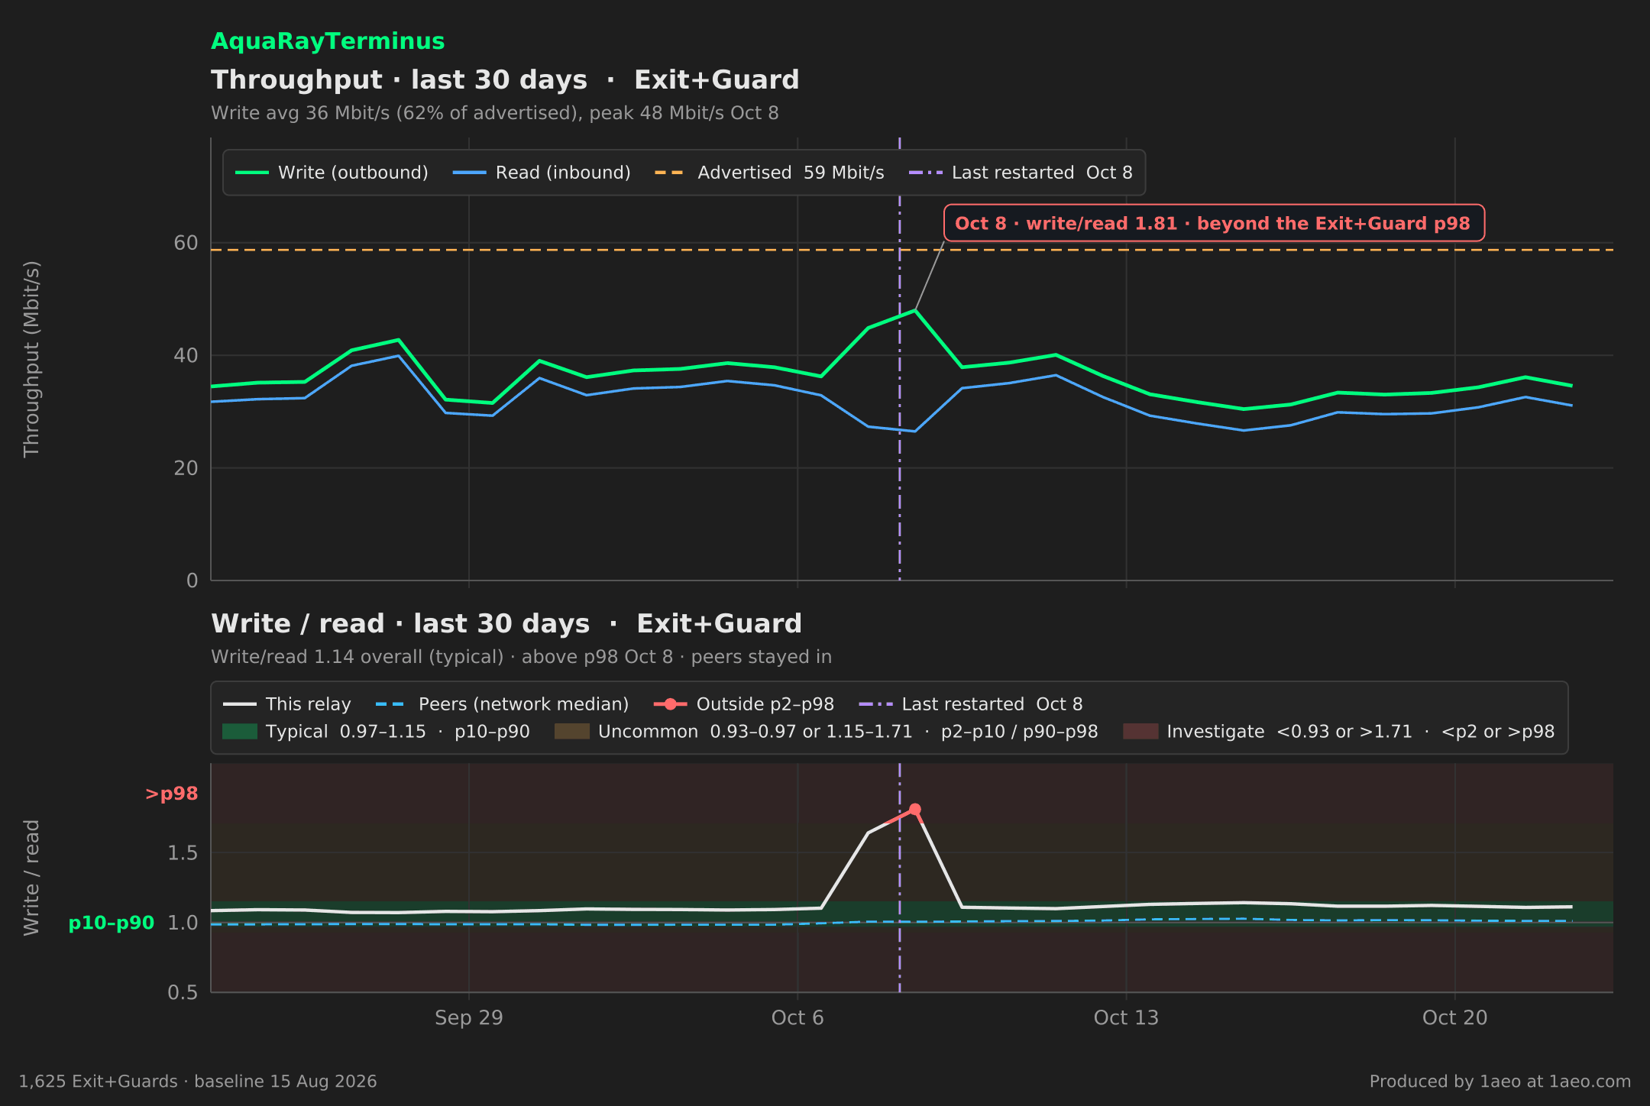This screenshot has width=1650, height=1106.
Task: Click the p10–p90 axis marker label
Action: [x=112, y=923]
